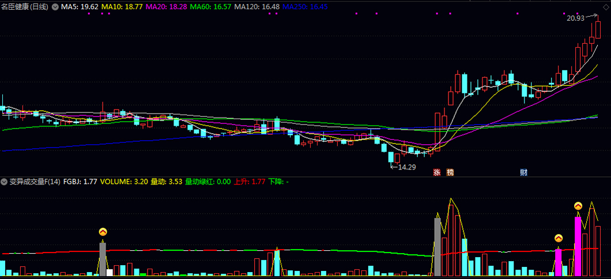The image size is (611, 279).
Task: Click the FGBJ: 1.77 value
Action: [80, 181]
